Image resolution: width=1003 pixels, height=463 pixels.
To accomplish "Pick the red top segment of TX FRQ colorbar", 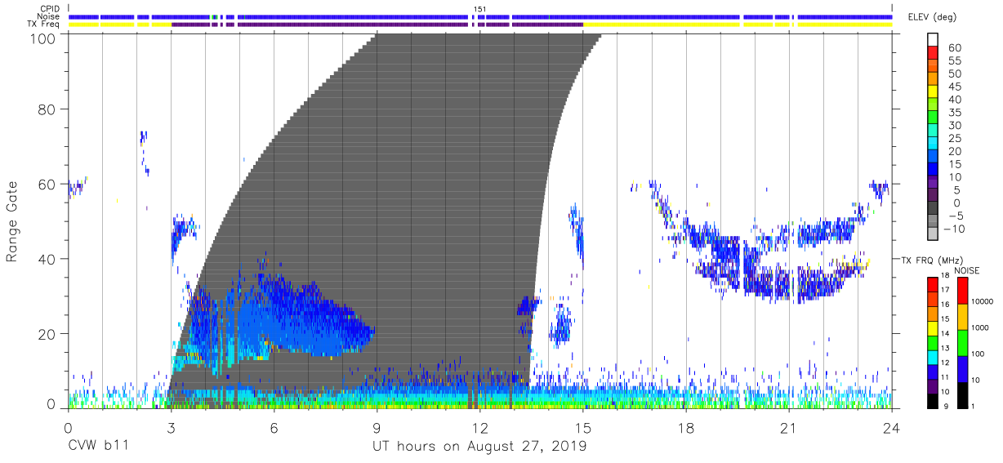I will tap(933, 284).
